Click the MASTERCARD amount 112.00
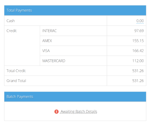 (138, 61)
